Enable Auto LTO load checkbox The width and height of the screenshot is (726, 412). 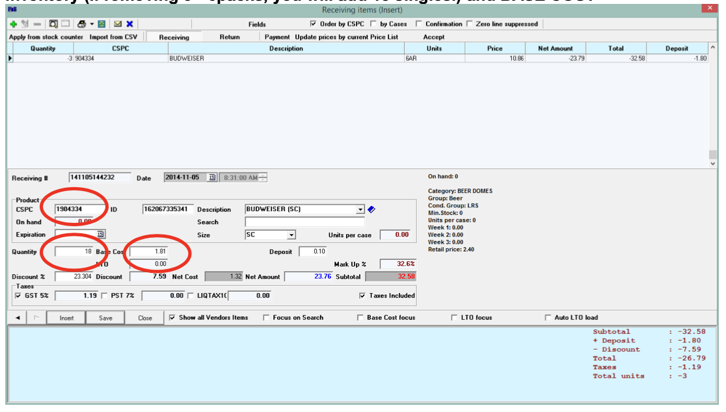coord(548,318)
